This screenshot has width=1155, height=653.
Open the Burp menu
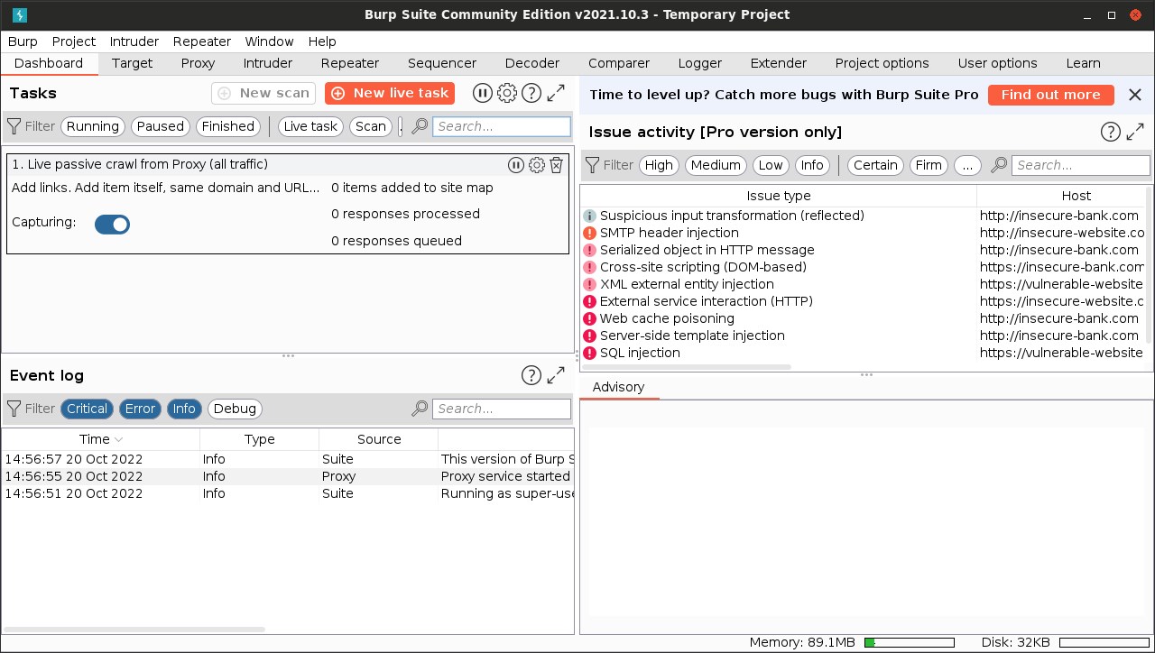tap(23, 41)
